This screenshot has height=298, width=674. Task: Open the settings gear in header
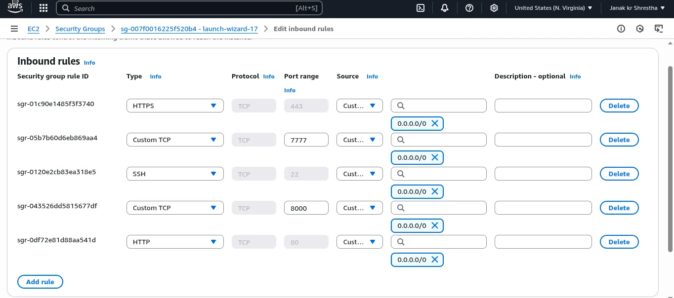pos(494,8)
